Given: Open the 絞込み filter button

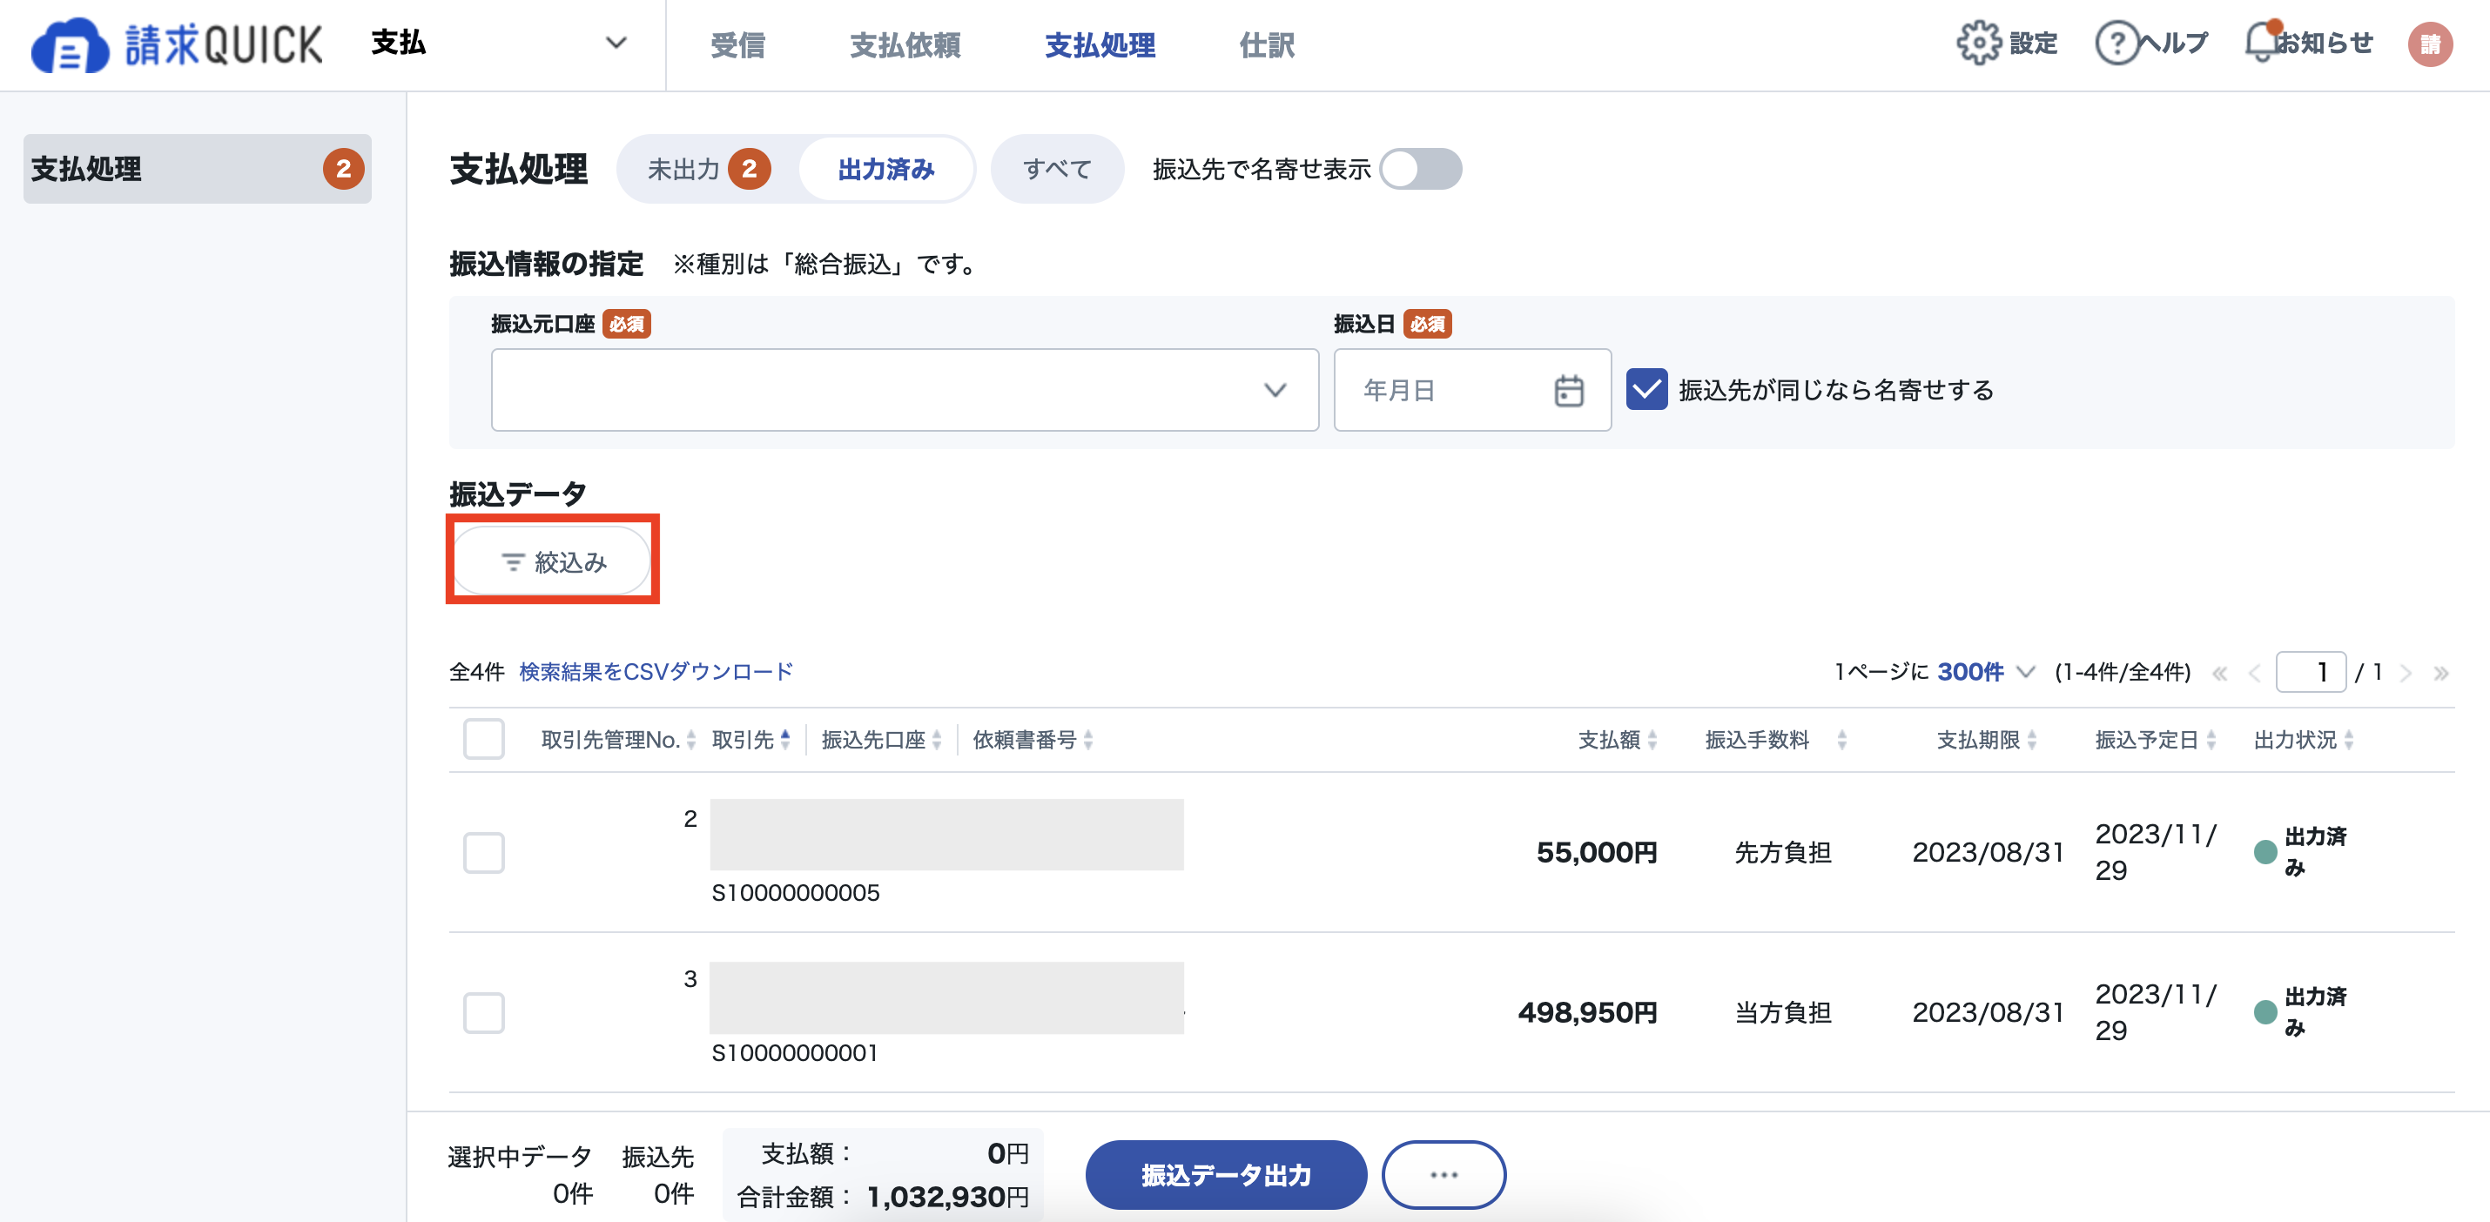Looking at the screenshot, I should (x=552, y=561).
